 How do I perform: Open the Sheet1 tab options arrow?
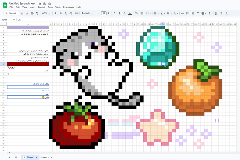(x=37, y=158)
